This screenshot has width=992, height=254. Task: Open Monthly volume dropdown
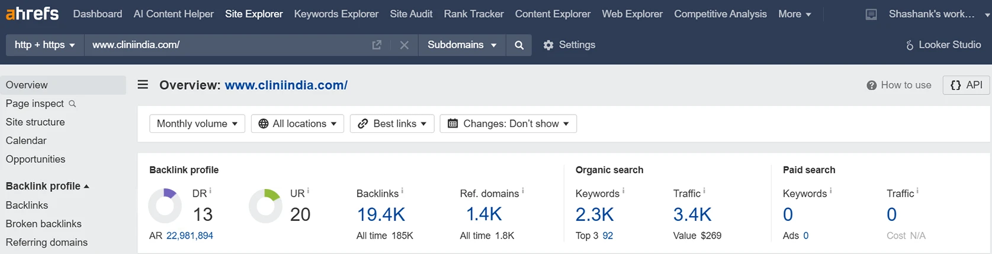click(197, 123)
